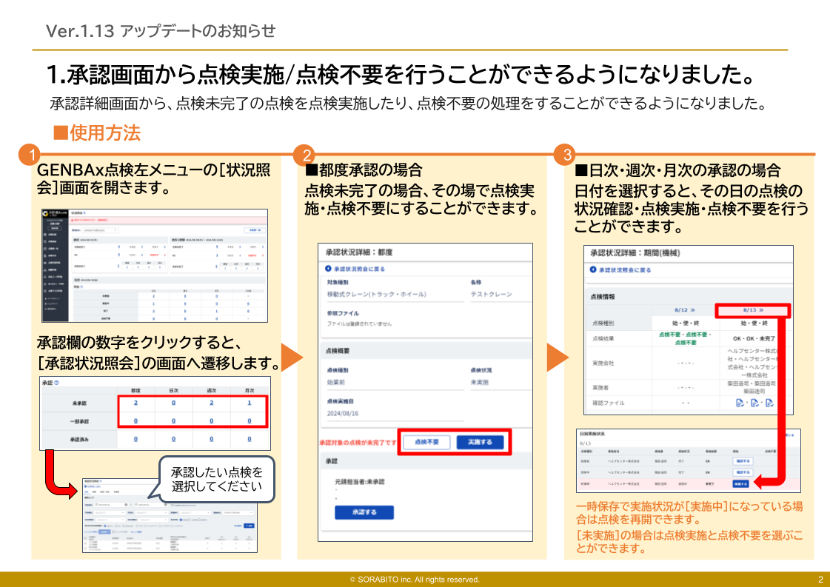Open the help icon beside the 承認 table heading
Image resolution: width=830 pixels, height=587 pixels.
pos(56,381)
